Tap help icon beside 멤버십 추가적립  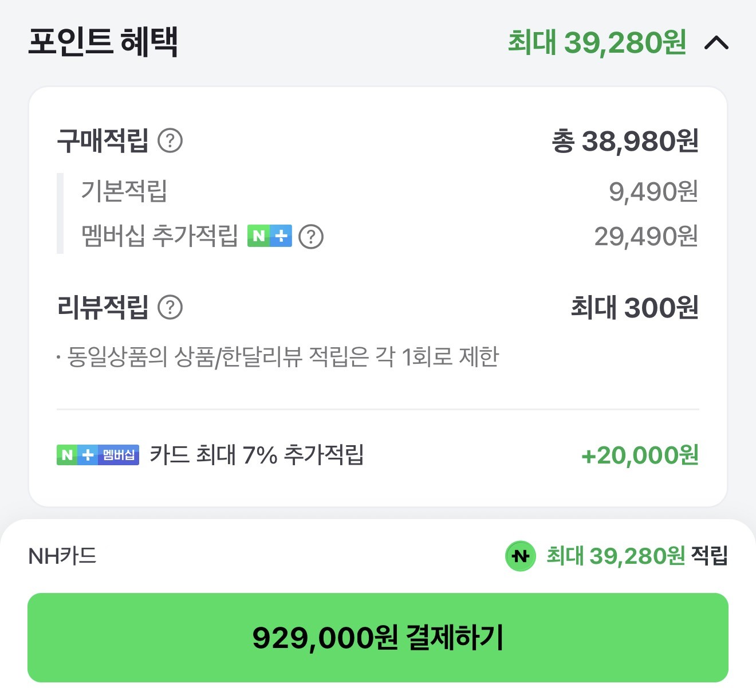coord(311,236)
